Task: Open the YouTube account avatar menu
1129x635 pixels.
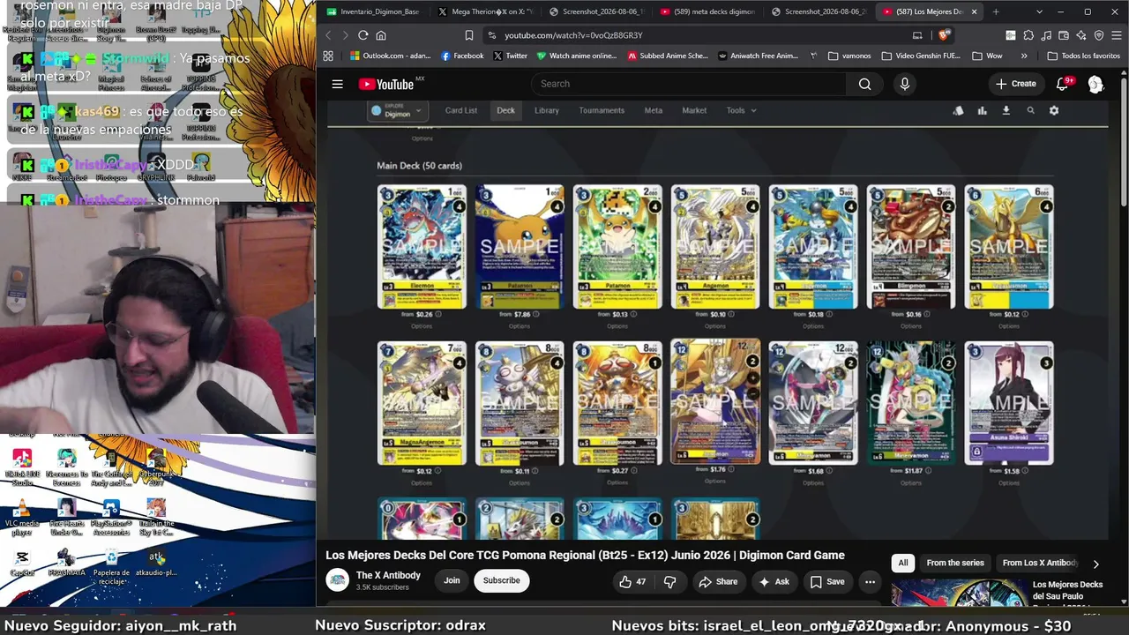Action: (1095, 84)
